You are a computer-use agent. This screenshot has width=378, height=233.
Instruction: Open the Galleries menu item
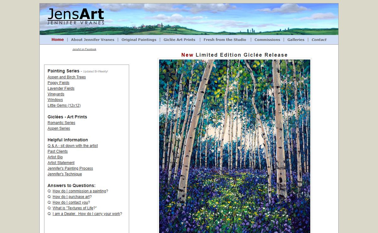click(296, 40)
